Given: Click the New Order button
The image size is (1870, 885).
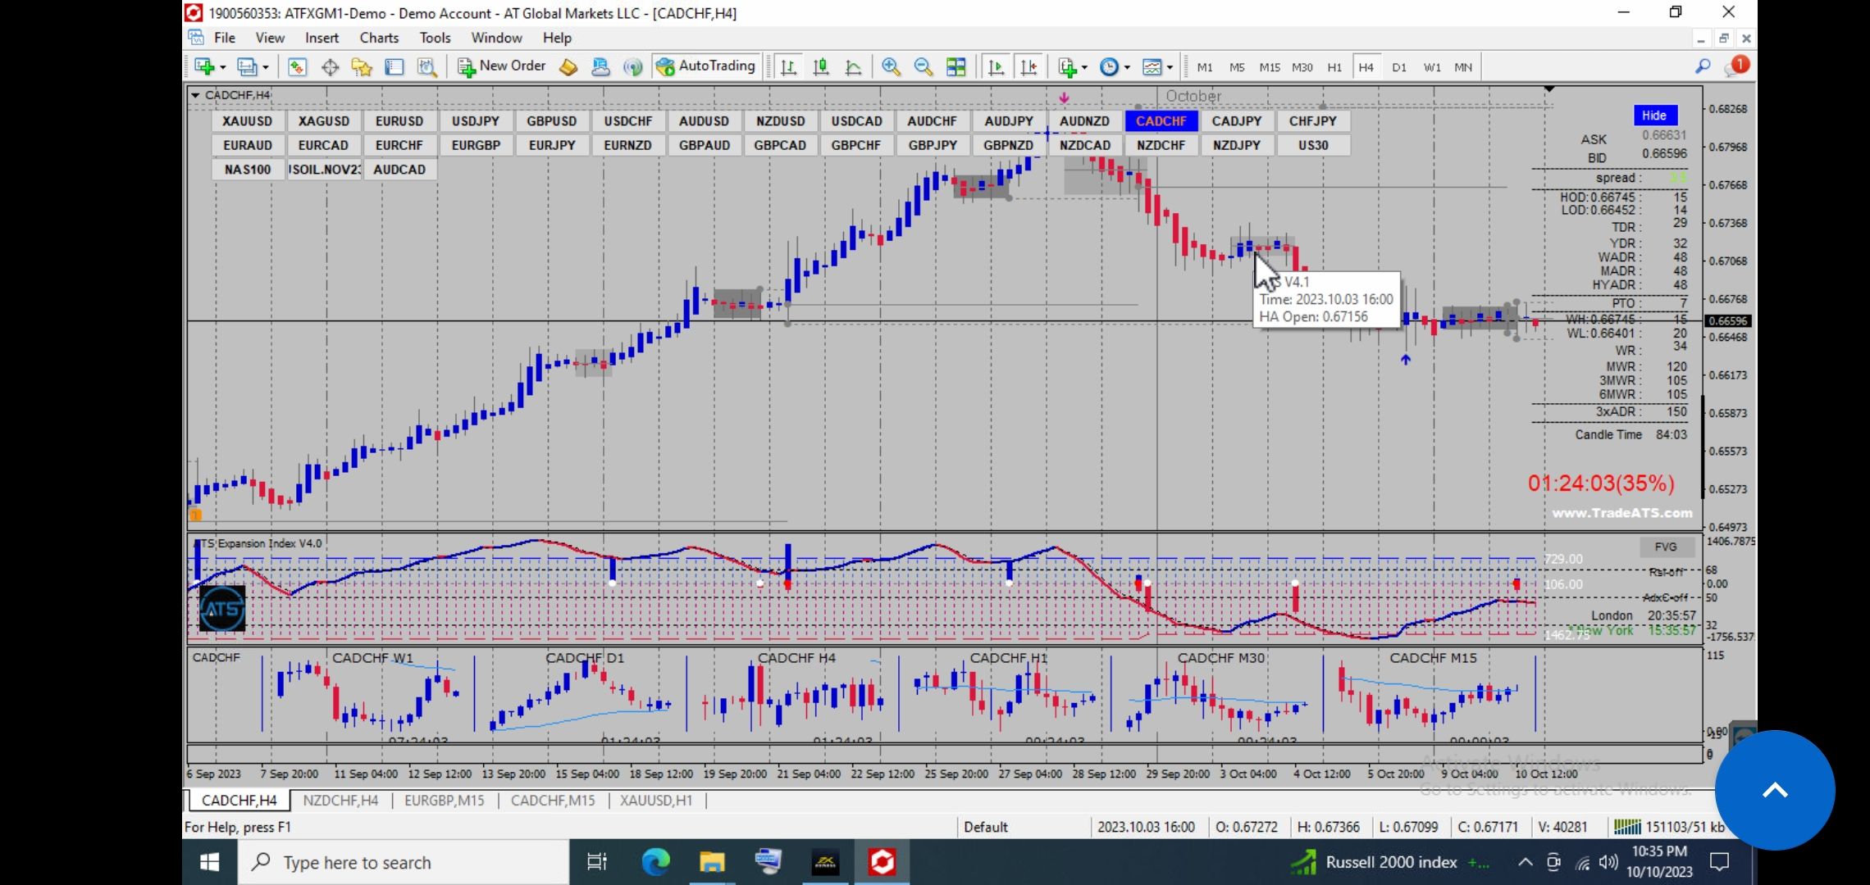Looking at the screenshot, I should (x=501, y=66).
